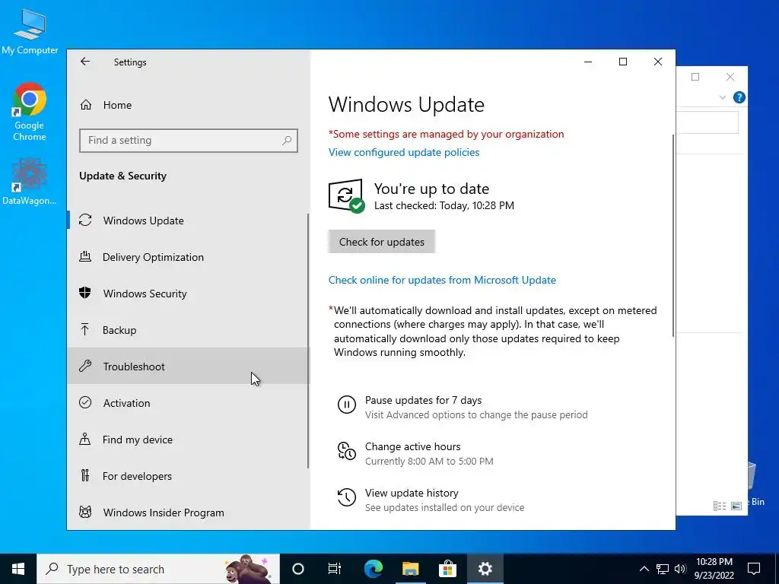Maximize the Settings window
Image resolution: width=779 pixels, height=584 pixels.
pos(623,62)
